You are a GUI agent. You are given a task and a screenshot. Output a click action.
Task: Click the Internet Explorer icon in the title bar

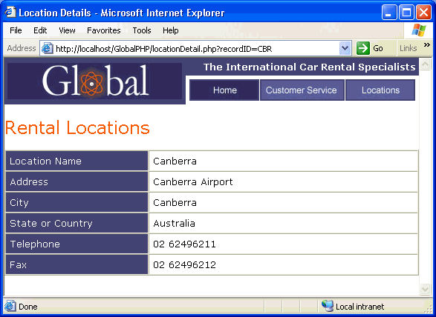(x=10, y=12)
